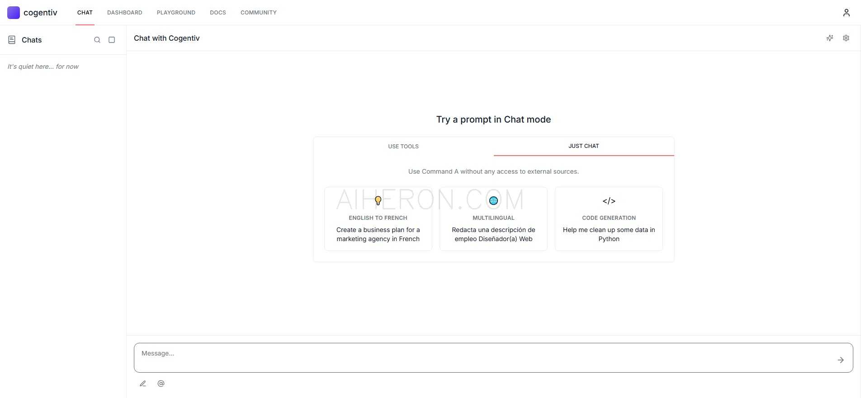Viewport: 861px width, 398px height.
Task: Click the search chats magnifier icon
Action: tap(97, 40)
